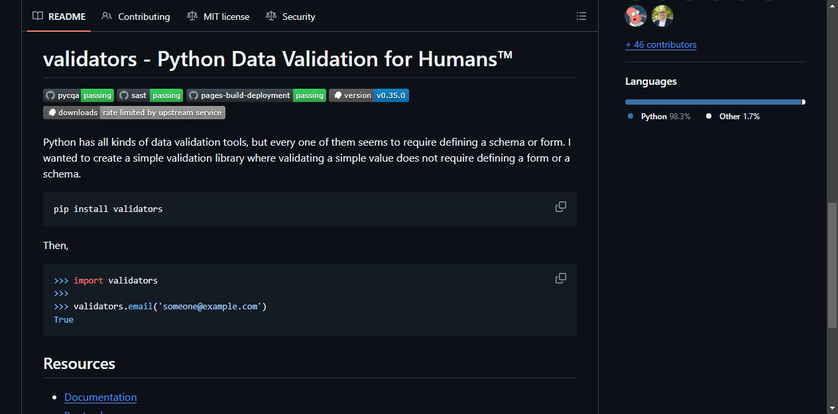Click the vertical scrollbar thumb
The height and width of the screenshot is (414, 838).
(x=833, y=265)
